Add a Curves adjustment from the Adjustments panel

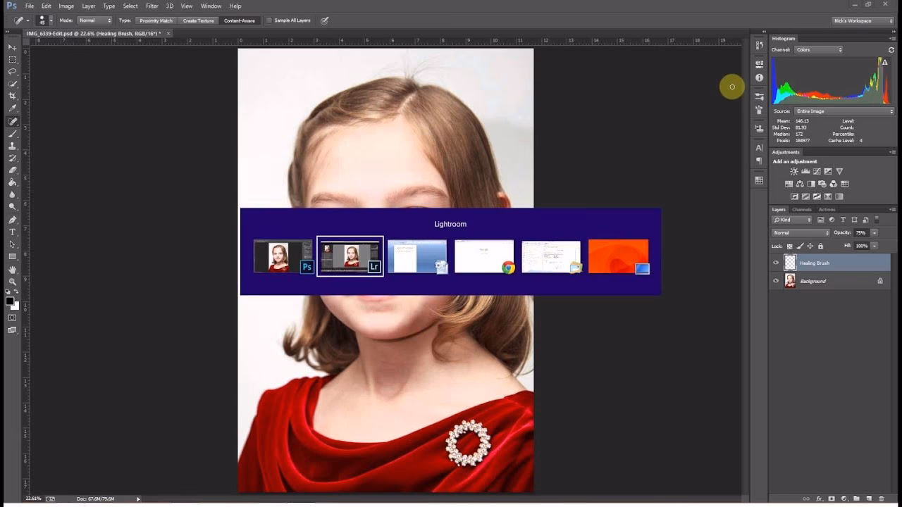point(817,171)
